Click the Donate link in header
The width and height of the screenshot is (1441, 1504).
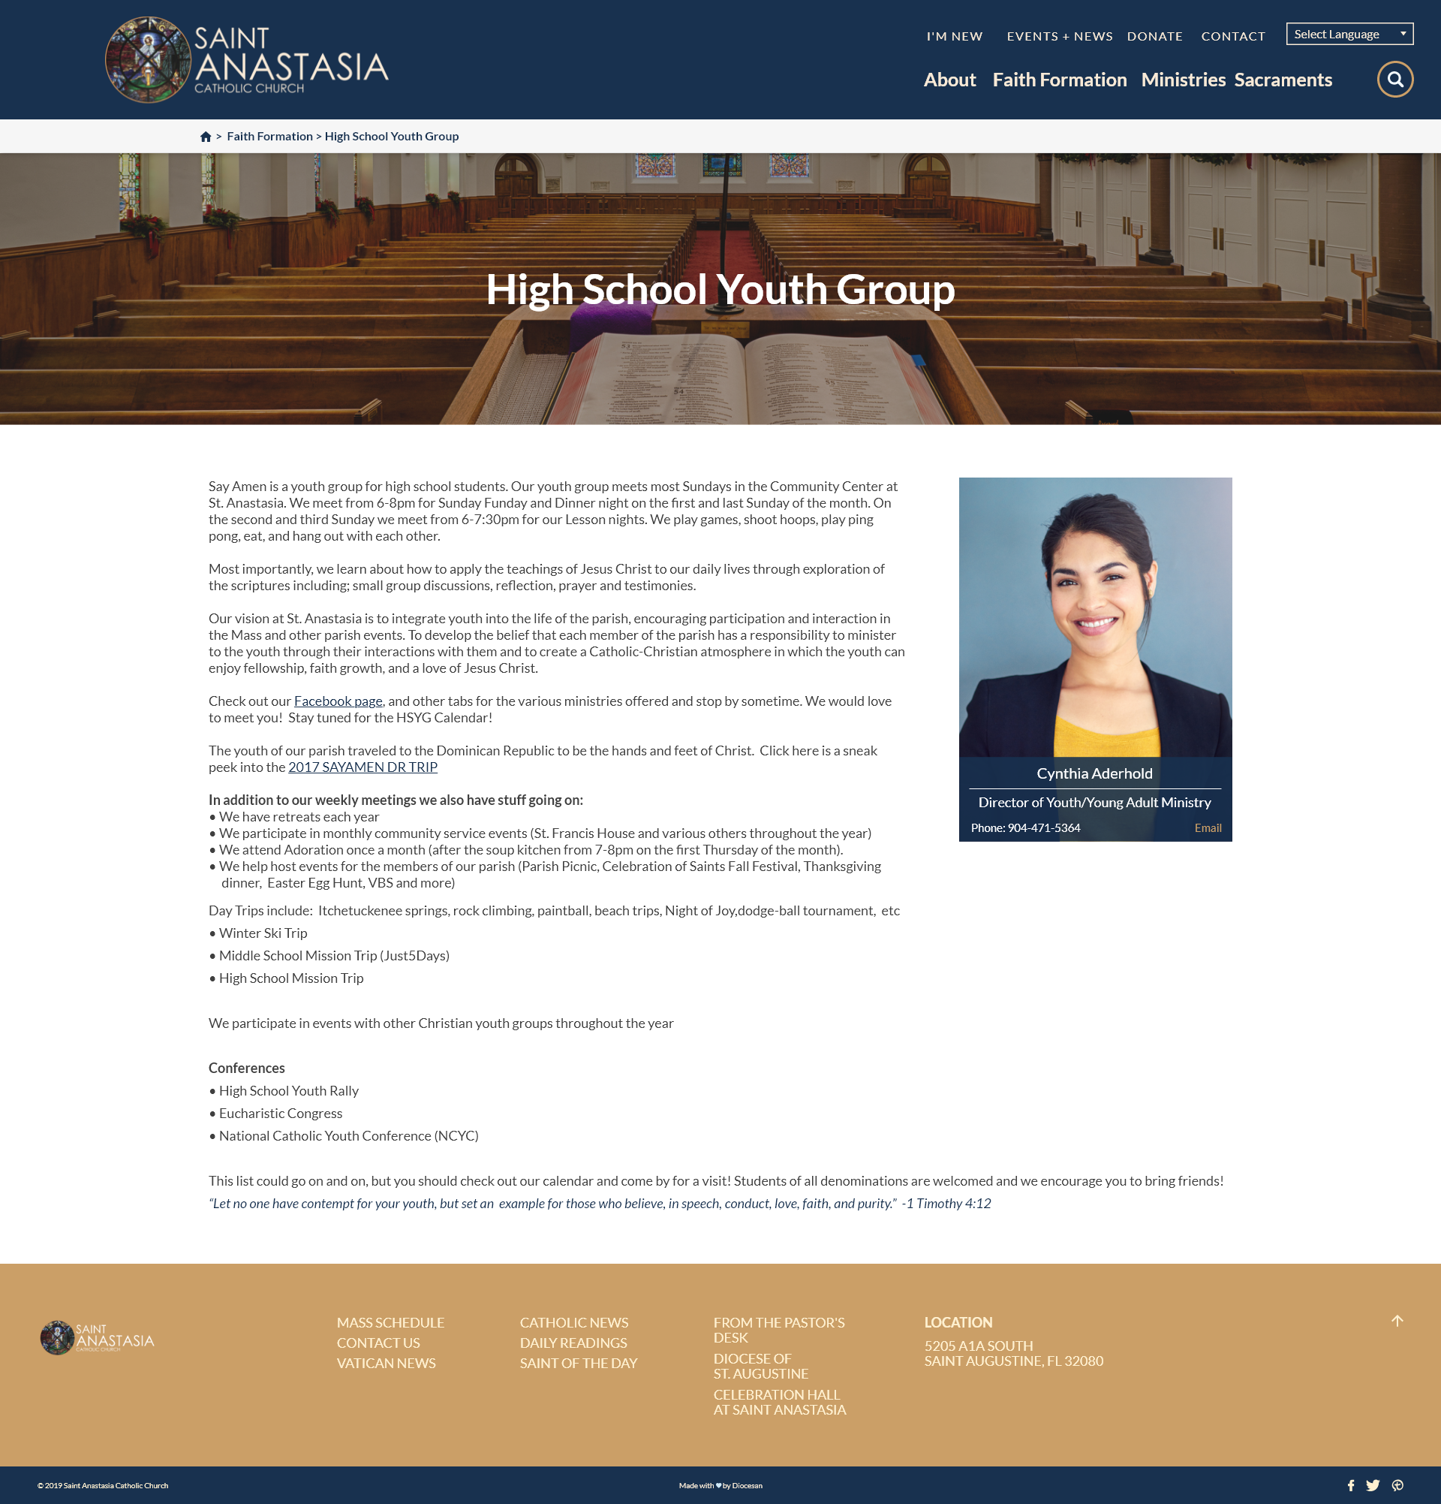point(1154,36)
